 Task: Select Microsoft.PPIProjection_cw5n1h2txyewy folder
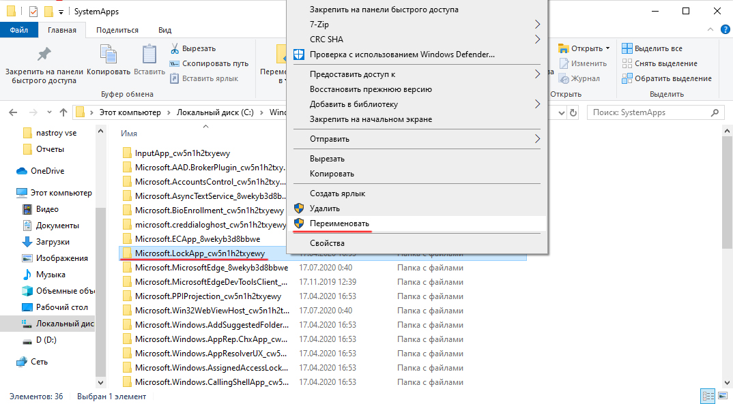208,296
